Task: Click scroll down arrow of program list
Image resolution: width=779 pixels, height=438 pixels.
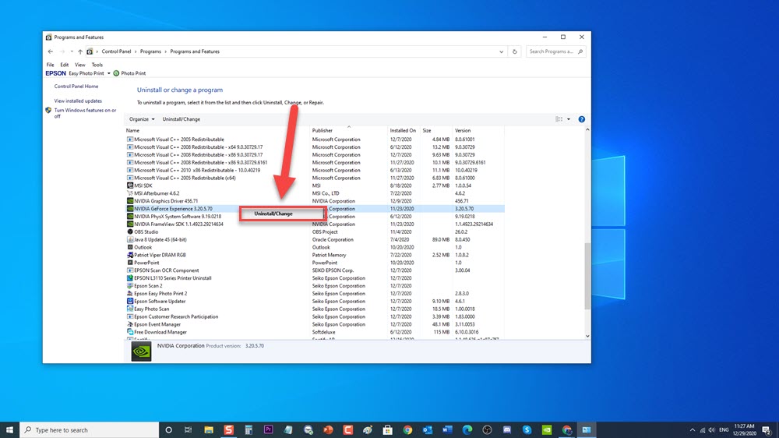Action: click(x=587, y=336)
